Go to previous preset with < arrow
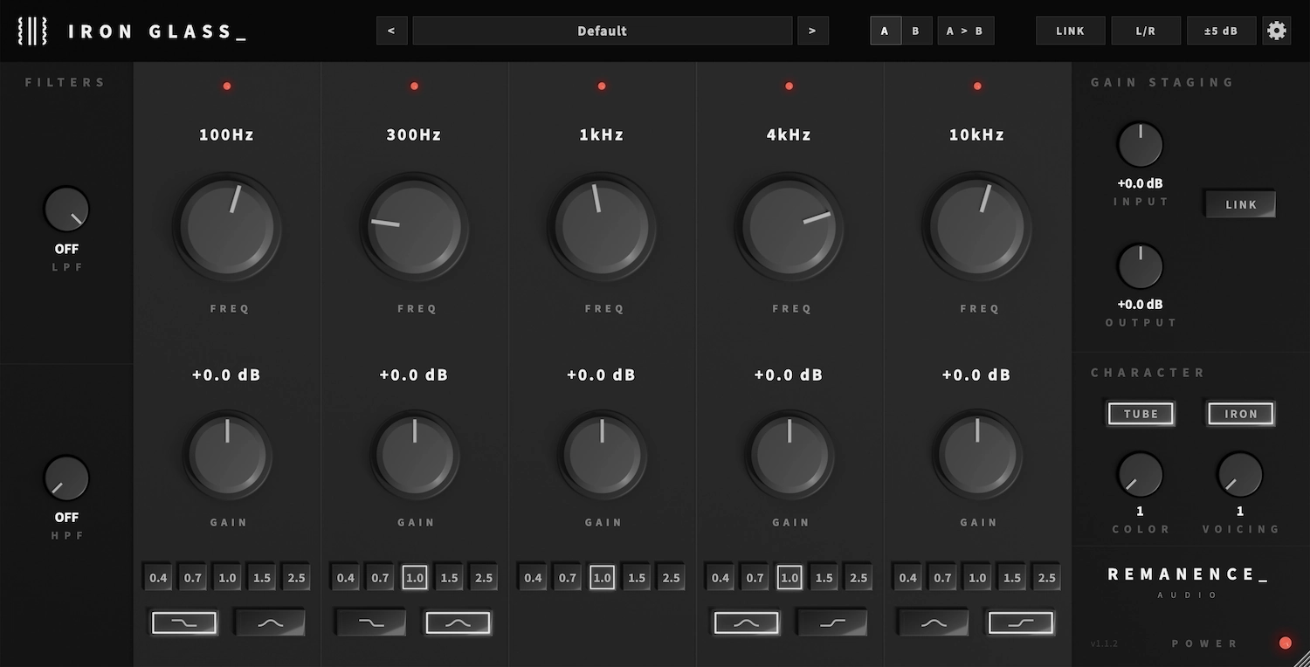 (x=391, y=31)
